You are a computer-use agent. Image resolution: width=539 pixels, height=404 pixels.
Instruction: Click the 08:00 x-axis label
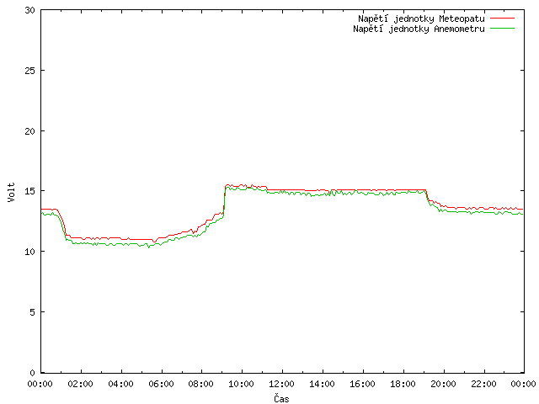[201, 384]
